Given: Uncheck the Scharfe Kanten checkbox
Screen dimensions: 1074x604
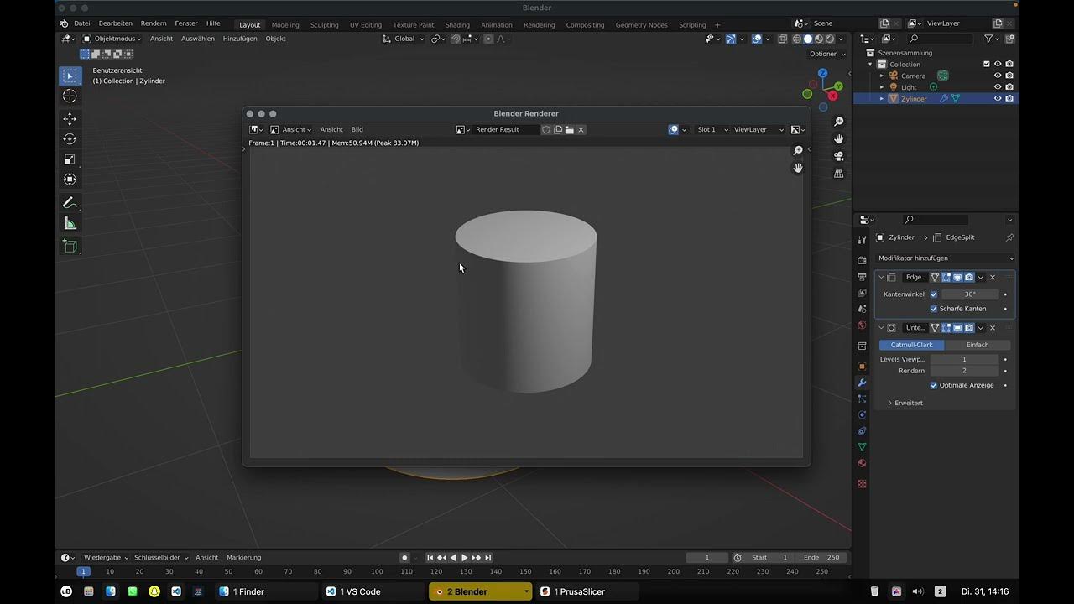Looking at the screenshot, I should (x=934, y=309).
